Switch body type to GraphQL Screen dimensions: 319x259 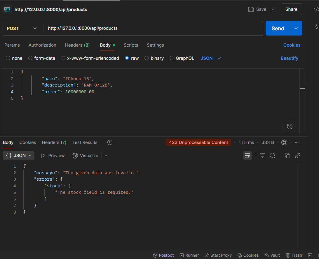[x=171, y=58]
